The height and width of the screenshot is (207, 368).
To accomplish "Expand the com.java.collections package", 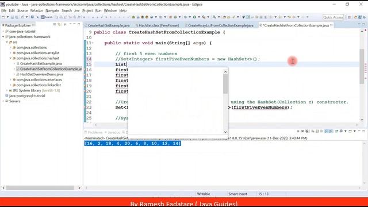I will 10,47.
